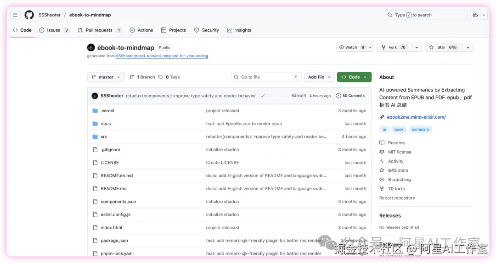Viewport: 496px width, 263px height.
Task: Switch to the Code tab
Action: (x=22, y=30)
